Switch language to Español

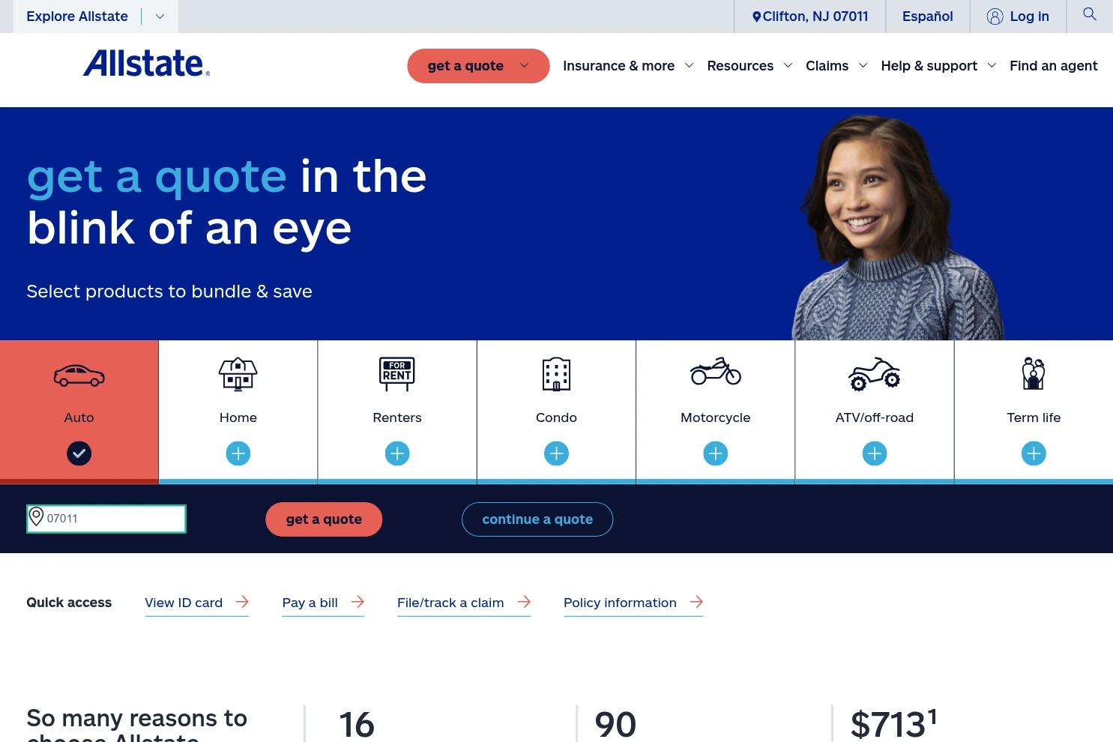coord(927,16)
